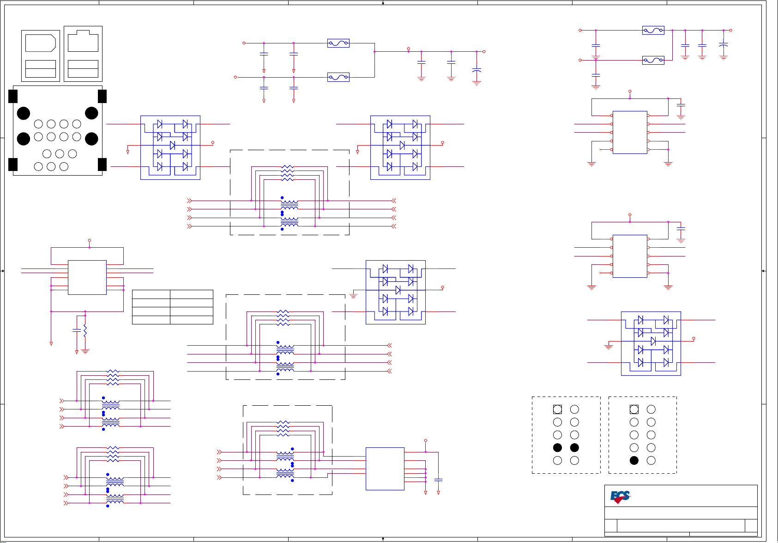Select the uppermost dashed common-mode choke block
Screen dimensions: 778x543
click(289, 192)
